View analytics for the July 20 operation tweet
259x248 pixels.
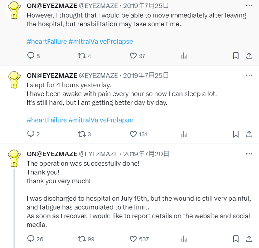[184, 239]
